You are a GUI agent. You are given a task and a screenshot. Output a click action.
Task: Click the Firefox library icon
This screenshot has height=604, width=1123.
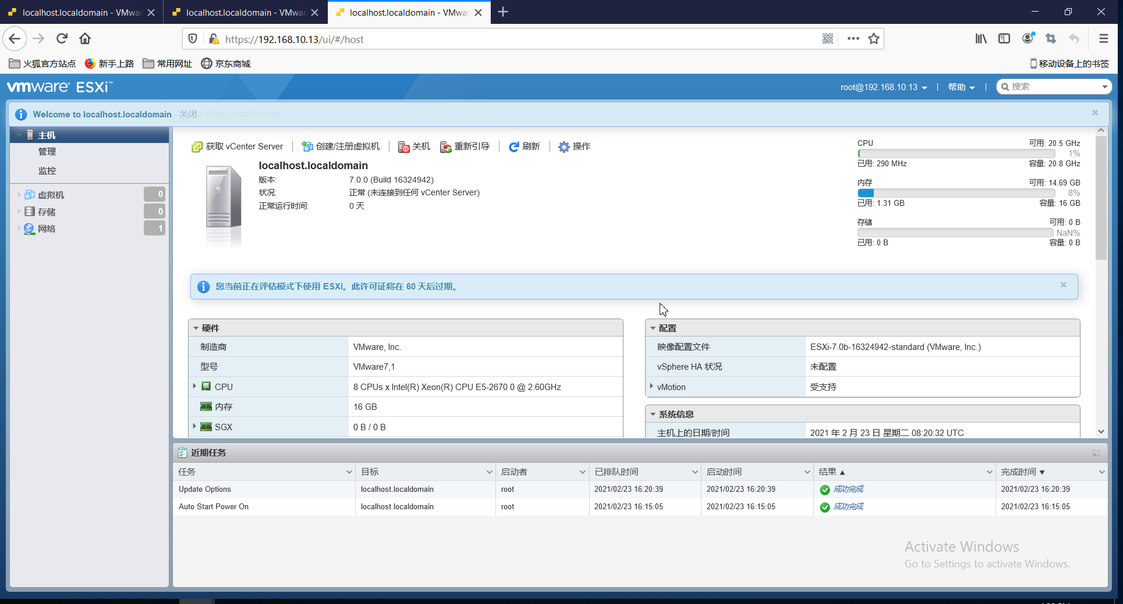pos(980,38)
